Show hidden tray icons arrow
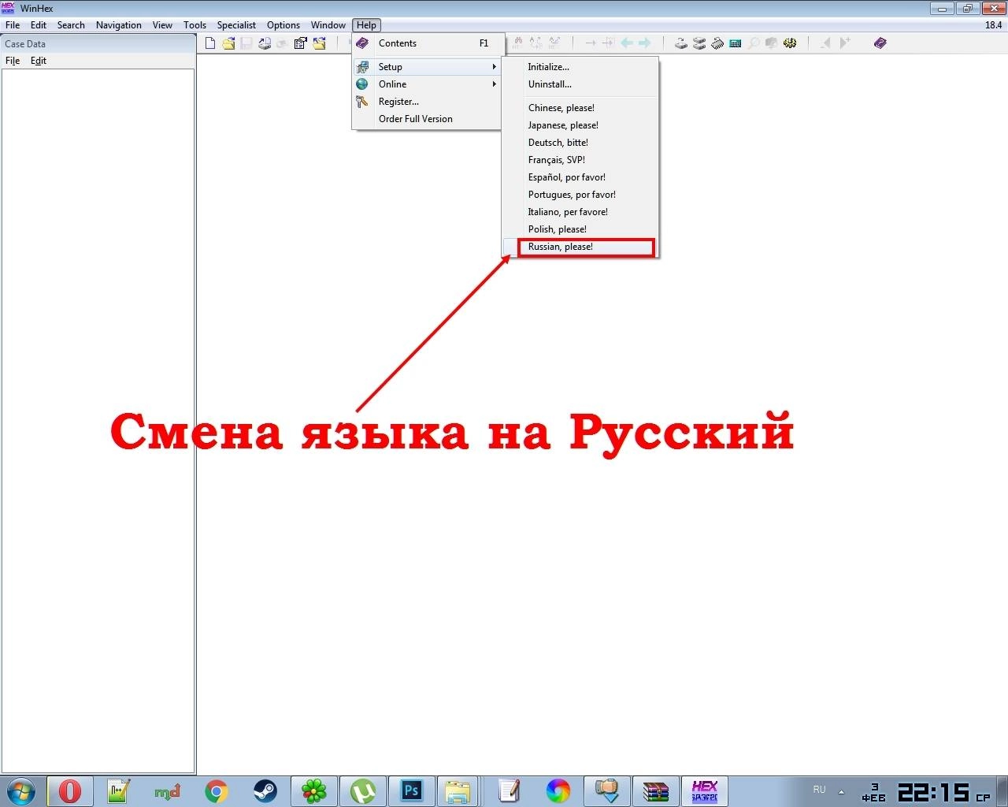Image resolution: width=1008 pixels, height=807 pixels. pos(841,791)
